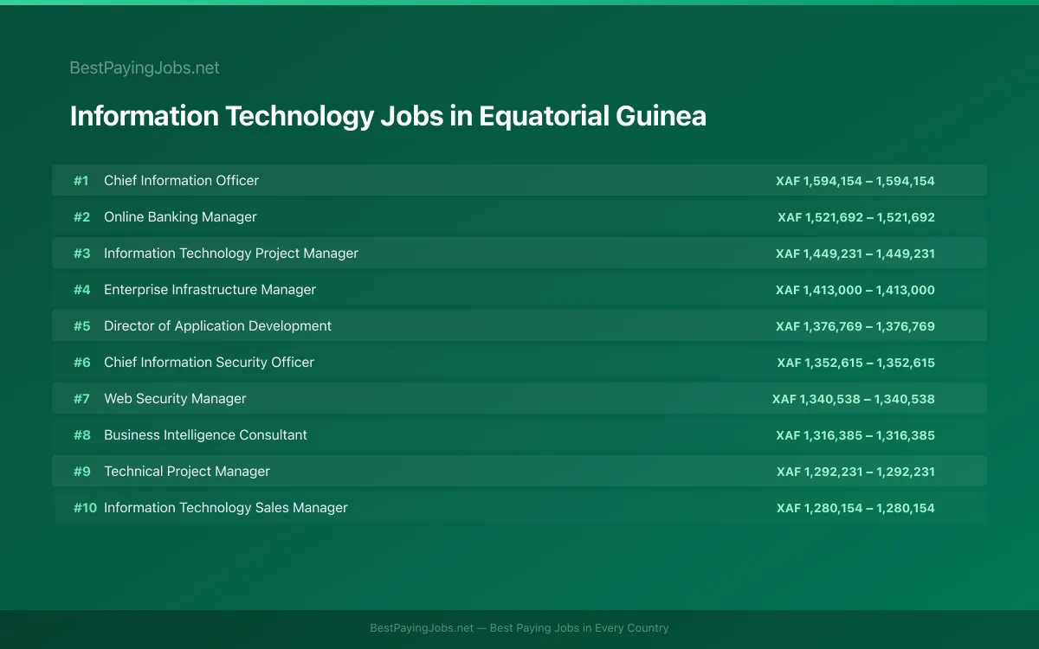Image resolution: width=1039 pixels, height=649 pixels.
Task: Click the #7 rank number
Action: pos(81,398)
